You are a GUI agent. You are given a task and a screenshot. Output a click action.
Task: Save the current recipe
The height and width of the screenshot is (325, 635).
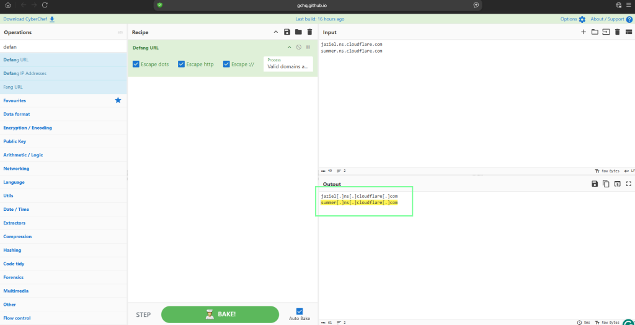tap(286, 32)
